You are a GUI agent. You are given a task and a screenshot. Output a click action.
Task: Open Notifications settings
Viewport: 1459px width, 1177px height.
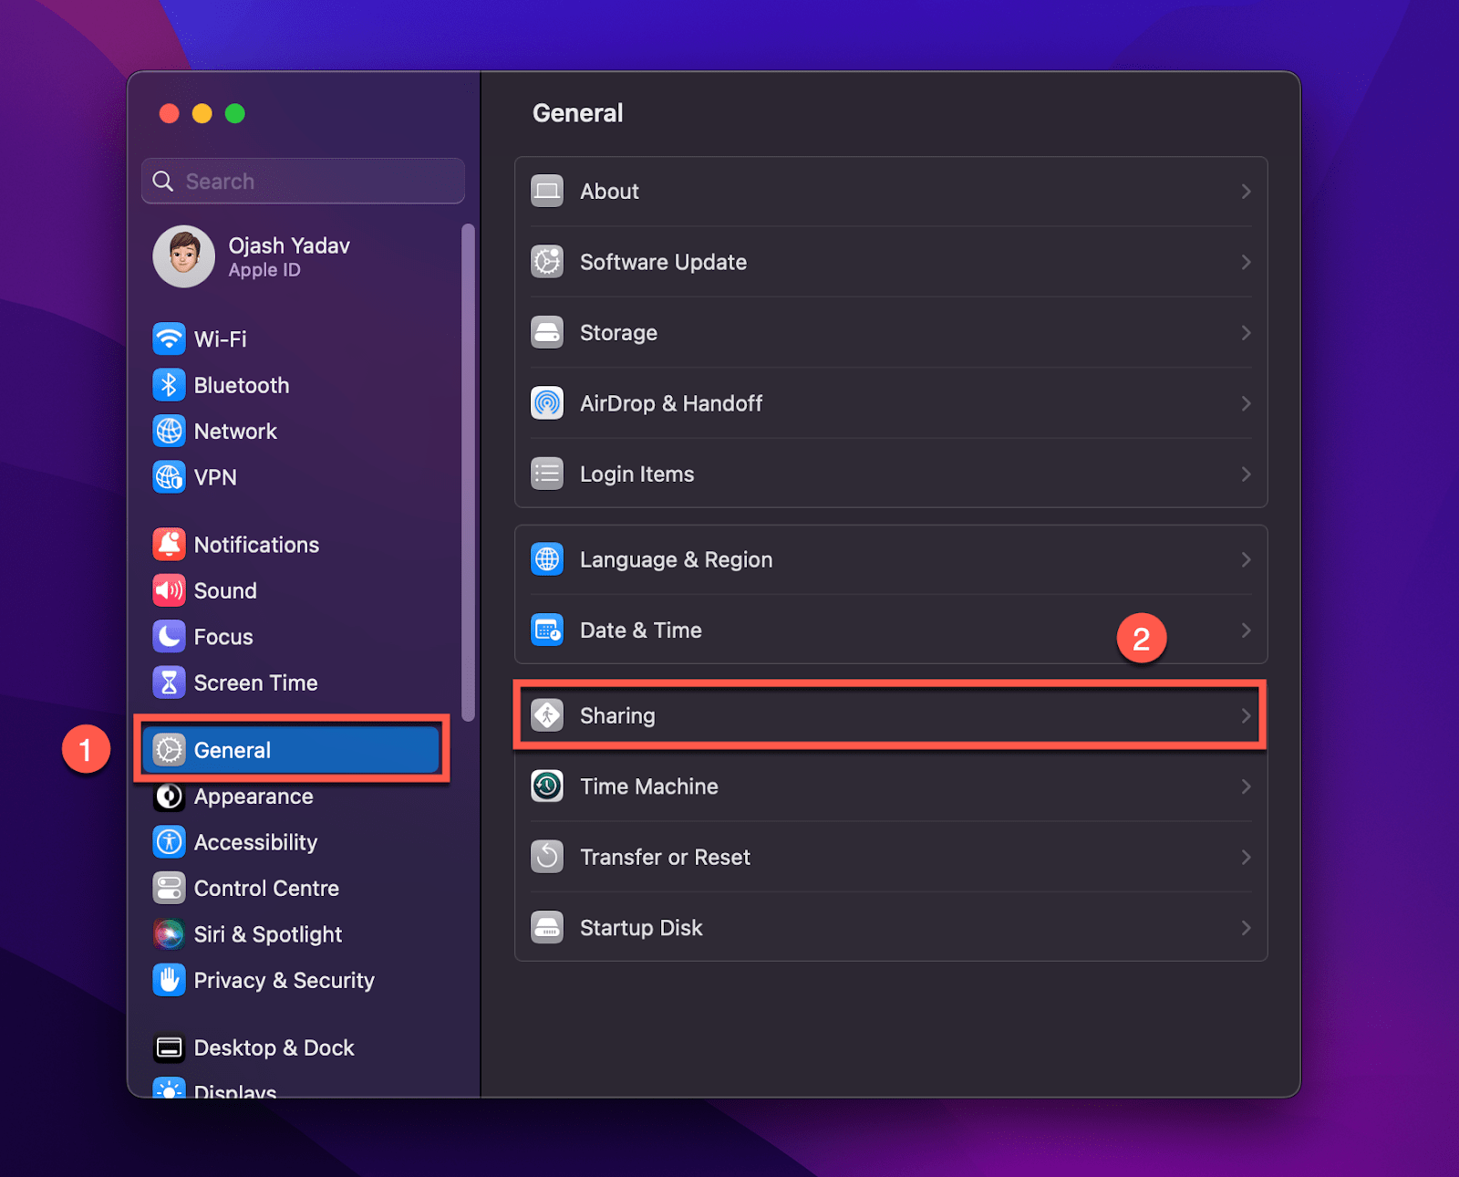(x=256, y=545)
